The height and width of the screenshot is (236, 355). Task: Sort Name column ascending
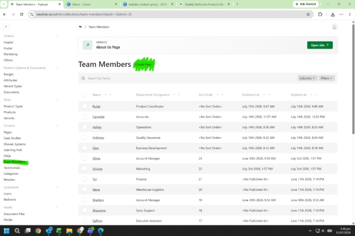click(105, 95)
